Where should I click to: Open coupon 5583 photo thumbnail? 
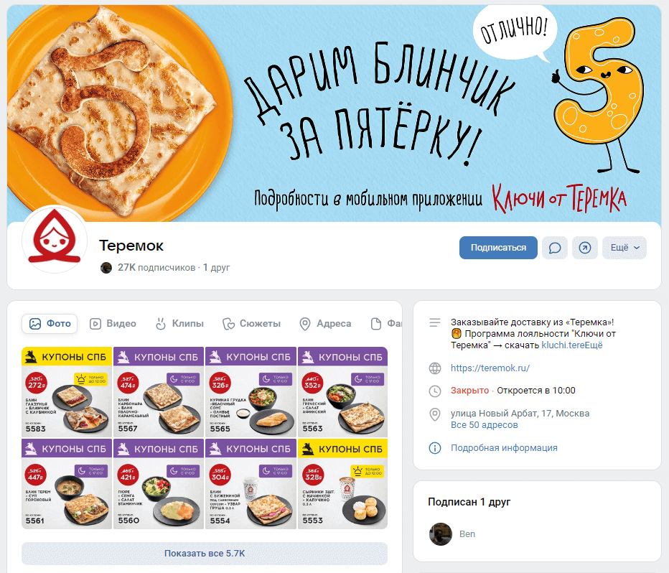pos(67,391)
